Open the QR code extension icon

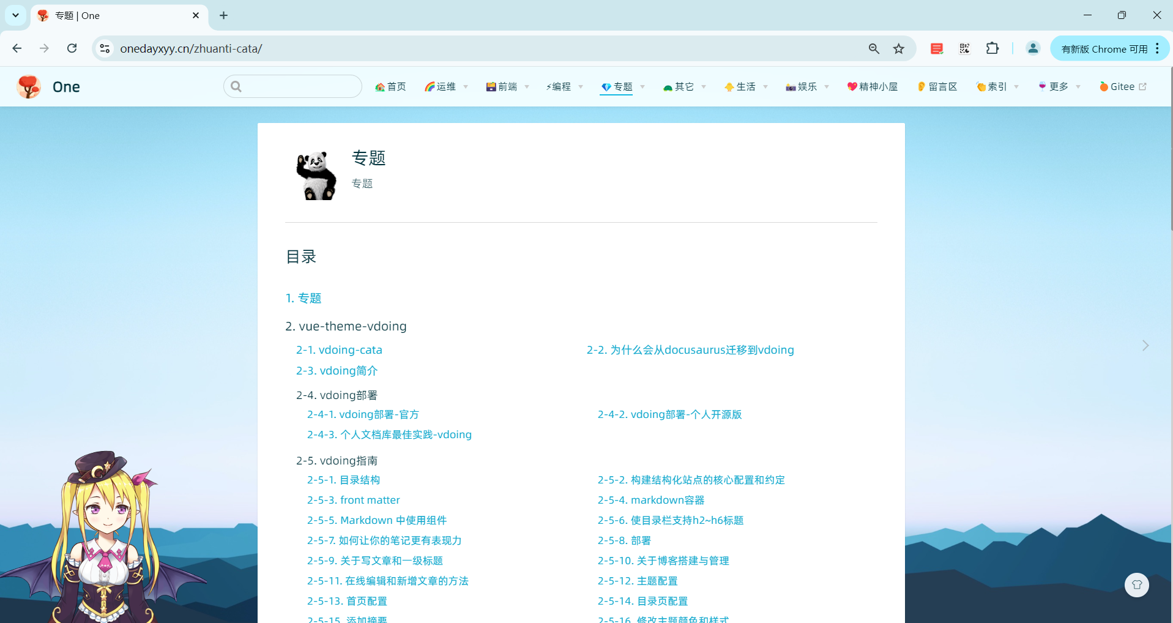964,48
